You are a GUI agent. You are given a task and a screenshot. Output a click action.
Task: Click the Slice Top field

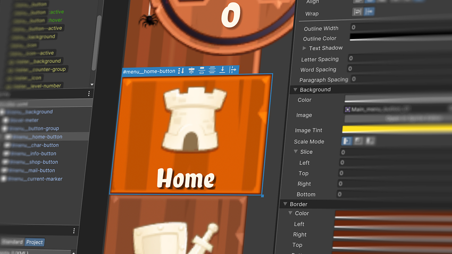tap(395, 173)
